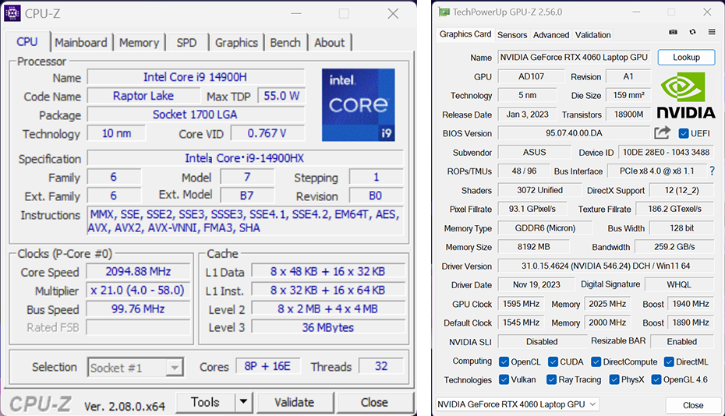The image size is (725, 416).
Task: Click the Bus Interface question mark
Action: coord(711,171)
